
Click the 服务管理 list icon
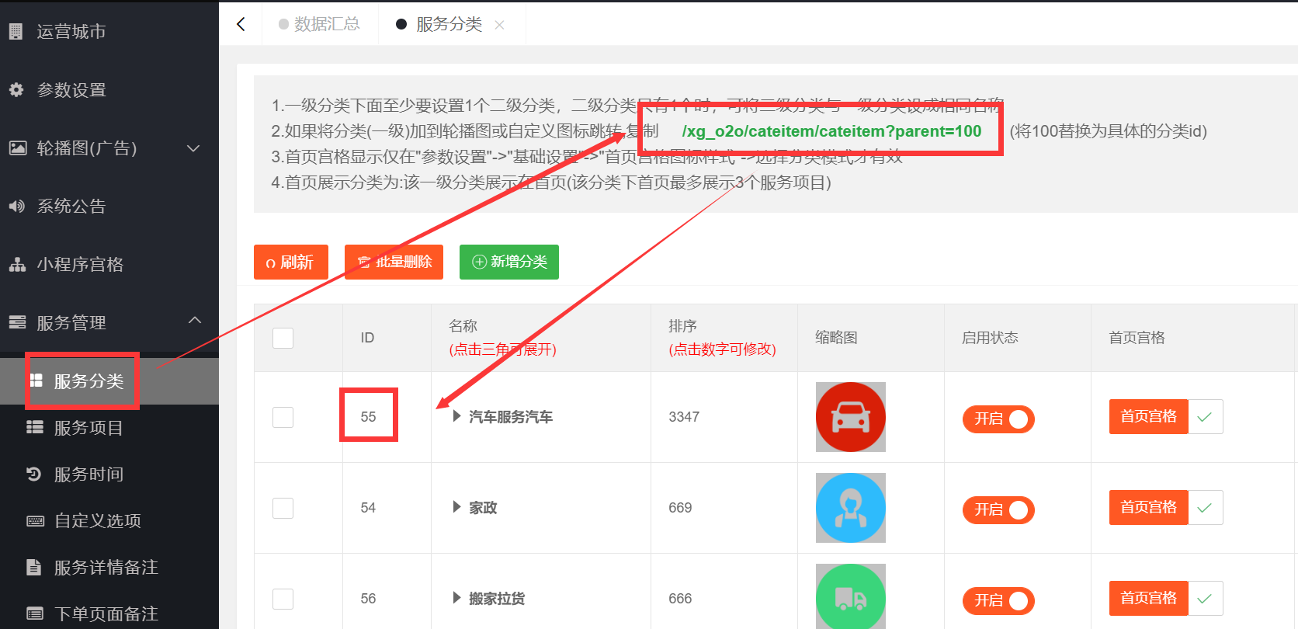(x=17, y=322)
